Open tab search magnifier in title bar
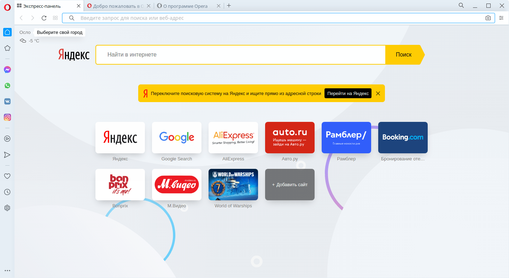Screen dimensions: 509x278 461,5
